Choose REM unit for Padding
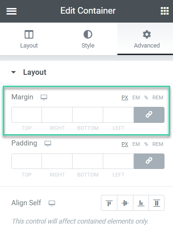This screenshot has height=233, width=173. click(158, 144)
